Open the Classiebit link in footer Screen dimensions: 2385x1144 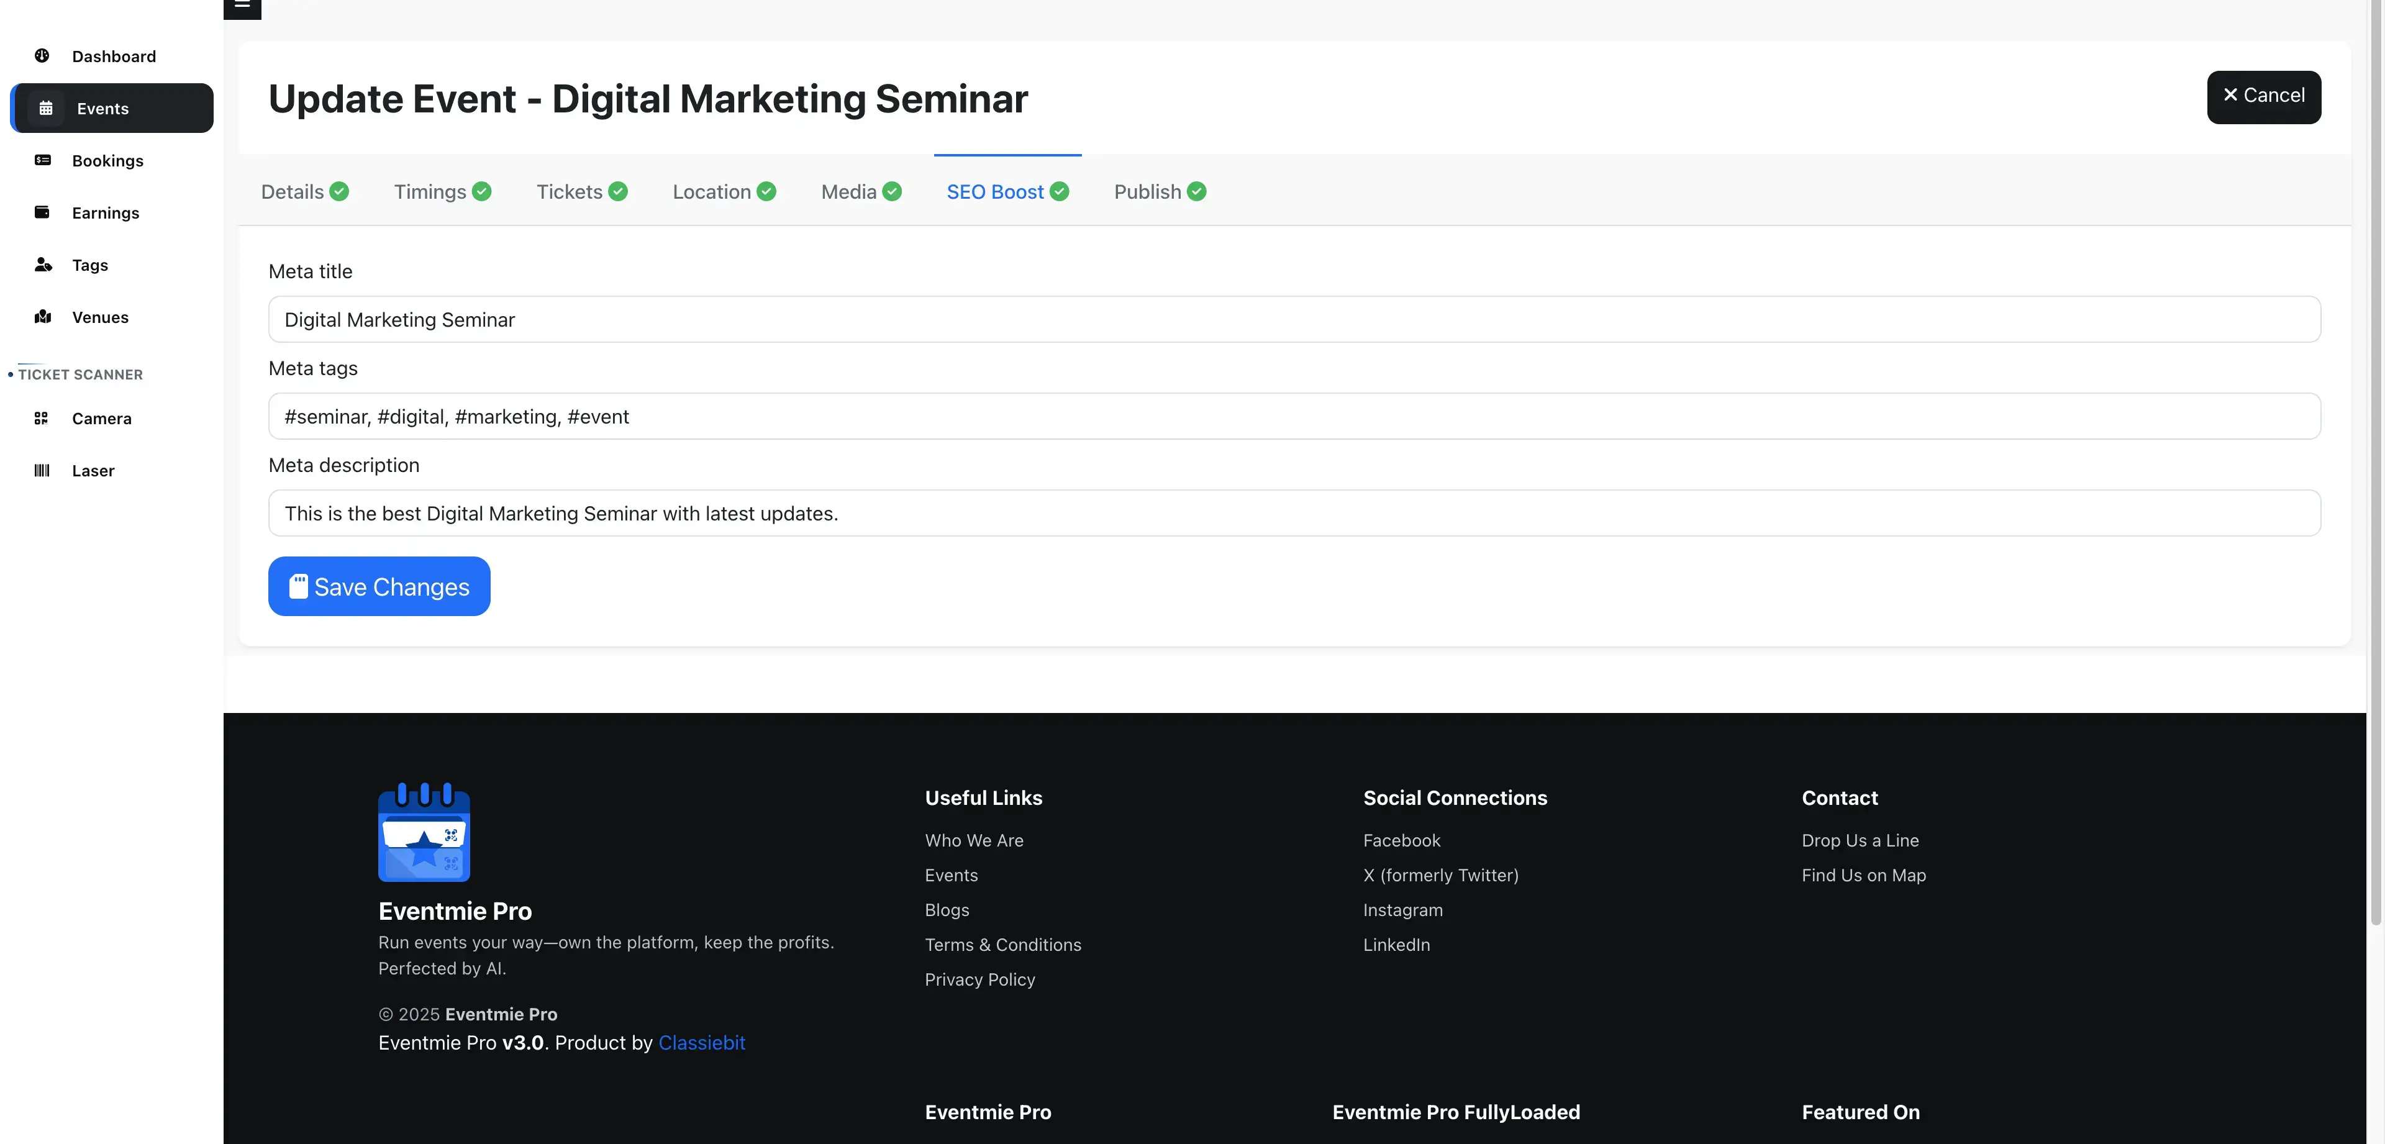click(702, 1042)
